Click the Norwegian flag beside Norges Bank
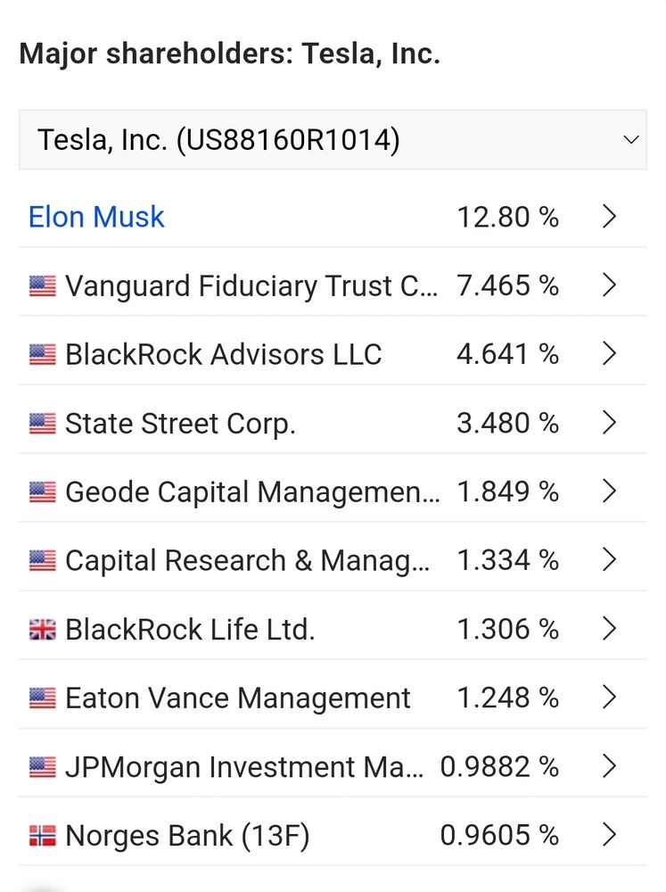Screen dimensions: 666x892 (43, 836)
